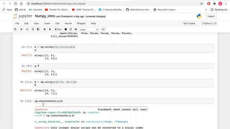Open the Opera extension icon
This screenshot has width=230, height=129.
point(209,4)
